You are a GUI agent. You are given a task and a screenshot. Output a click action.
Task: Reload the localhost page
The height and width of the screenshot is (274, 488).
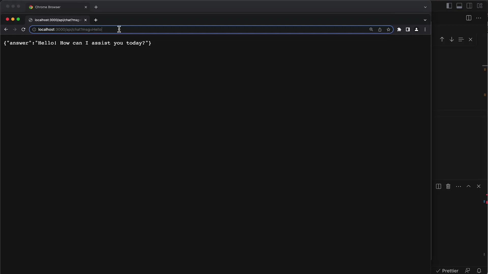(23, 29)
